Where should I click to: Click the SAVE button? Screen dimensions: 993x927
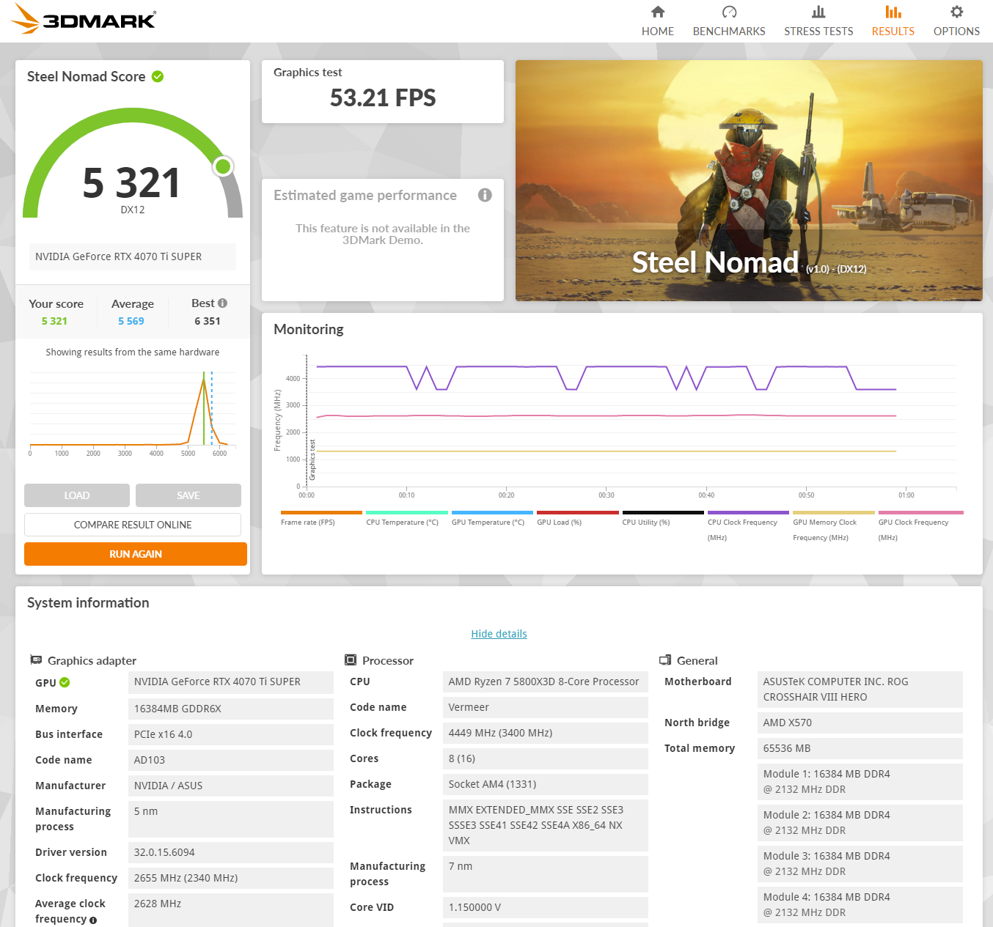tap(188, 495)
